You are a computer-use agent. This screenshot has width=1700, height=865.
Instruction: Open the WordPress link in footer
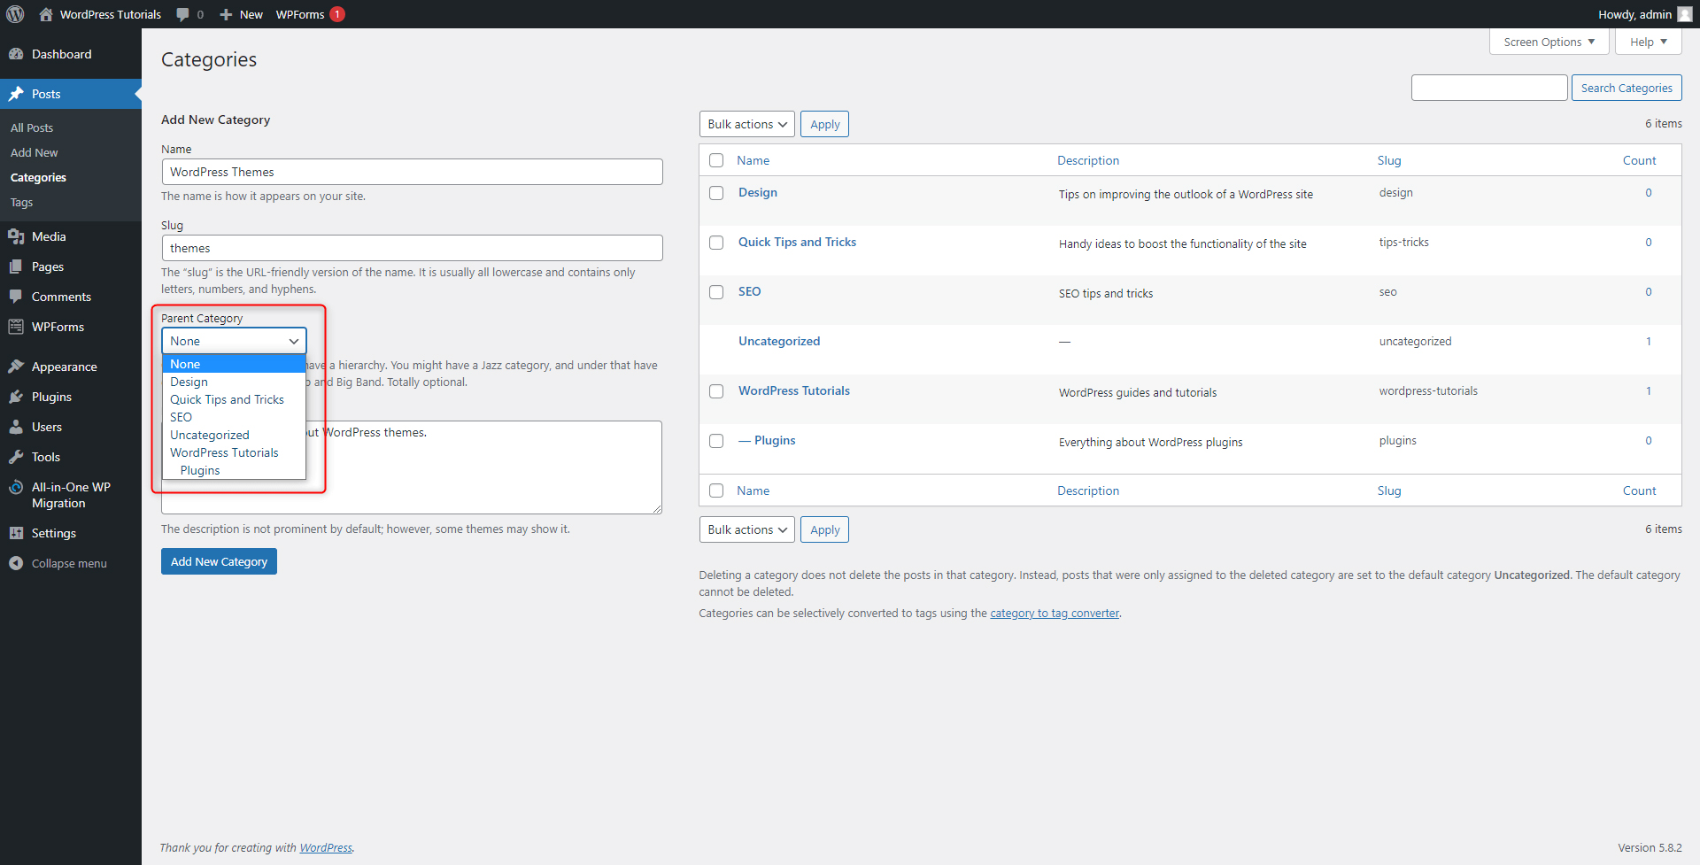coord(326,847)
